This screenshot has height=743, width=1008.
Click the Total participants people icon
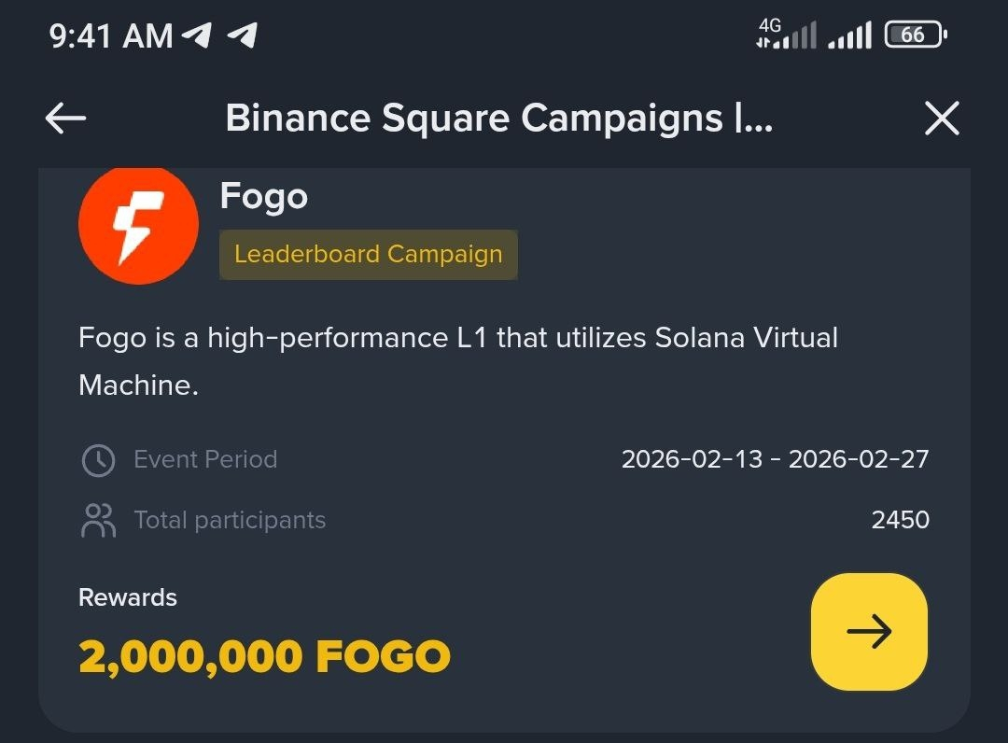(x=98, y=521)
